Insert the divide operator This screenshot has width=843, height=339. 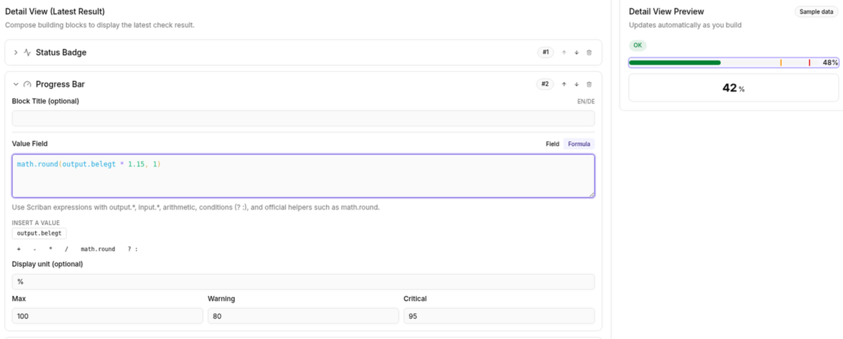[66, 249]
